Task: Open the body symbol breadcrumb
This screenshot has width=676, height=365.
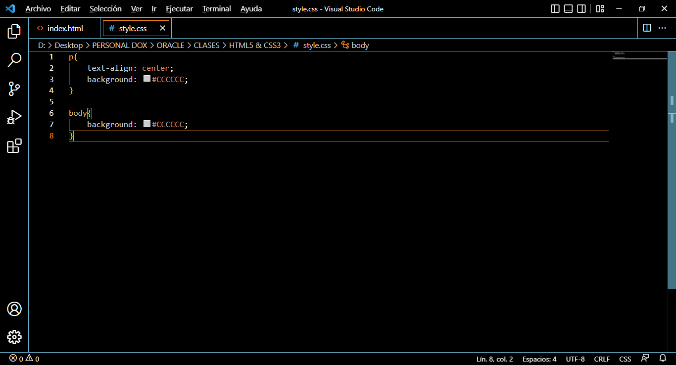Action: pos(355,45)
